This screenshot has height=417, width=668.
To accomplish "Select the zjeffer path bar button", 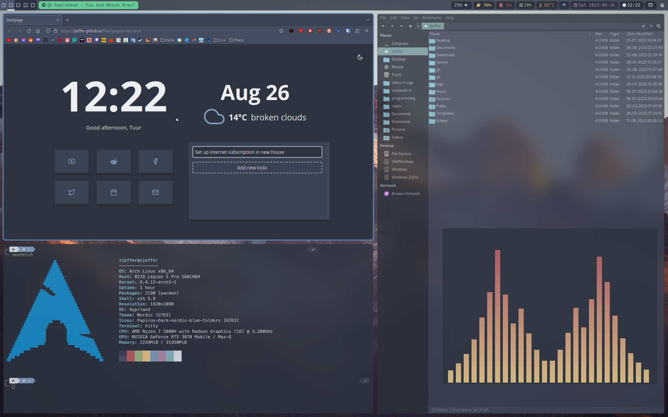I will (x=433, y=26).
